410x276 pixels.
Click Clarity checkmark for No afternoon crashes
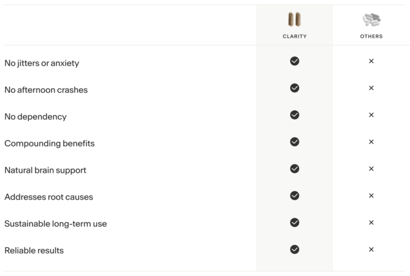[295, 88]
